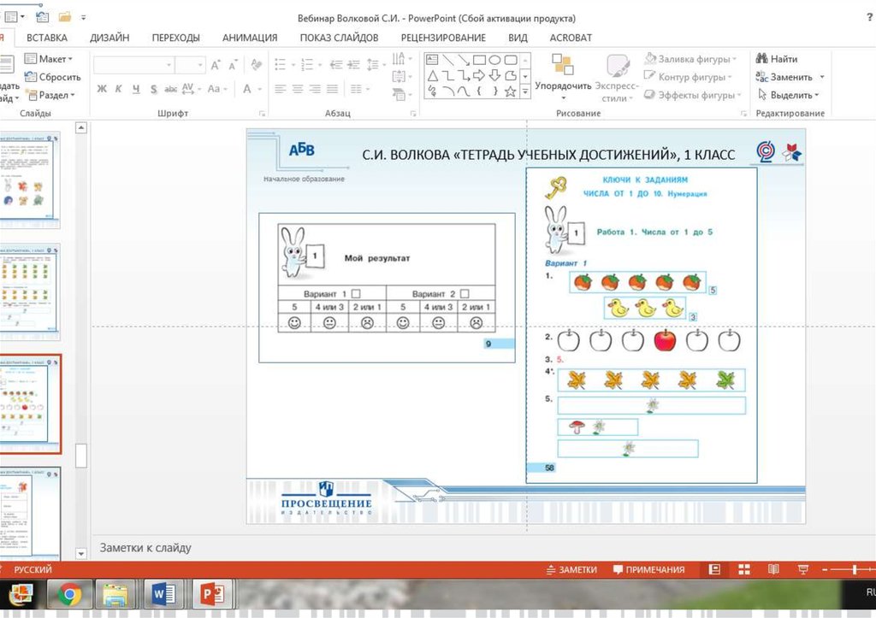Open the ДИЗАЙН ribbon tab
Viewport: 876px width, 618px height.
click(x=109, y=38)
